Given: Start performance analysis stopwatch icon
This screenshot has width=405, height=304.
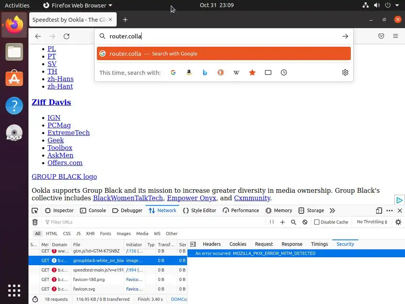Looking at the screenshot, I should pos(35,299).
